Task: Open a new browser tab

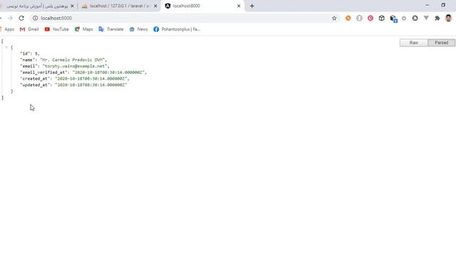Action: pos(252,6)
